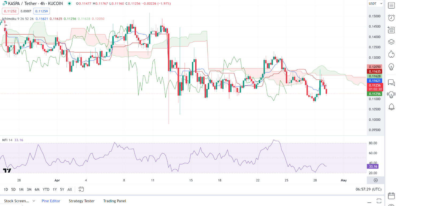
Task: Click the purple 33.16 MFI value label
Action: tap(373, 166)
